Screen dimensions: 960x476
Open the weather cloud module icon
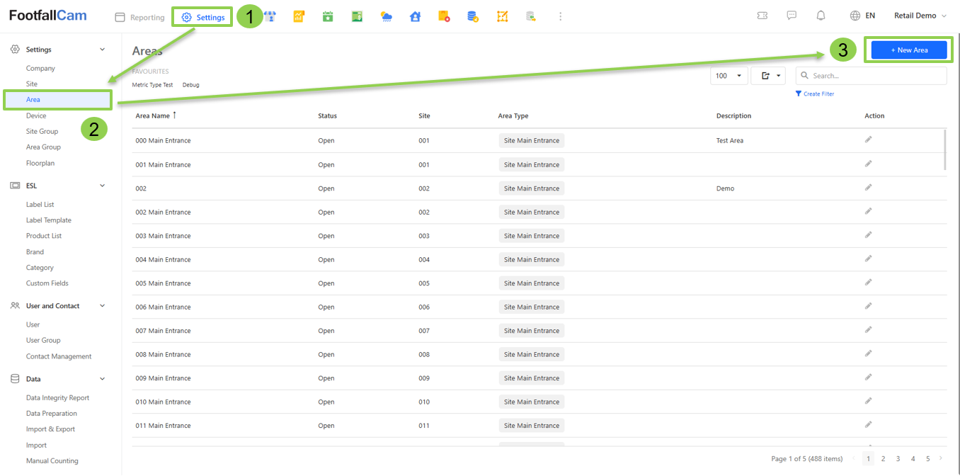click(386, 16)
